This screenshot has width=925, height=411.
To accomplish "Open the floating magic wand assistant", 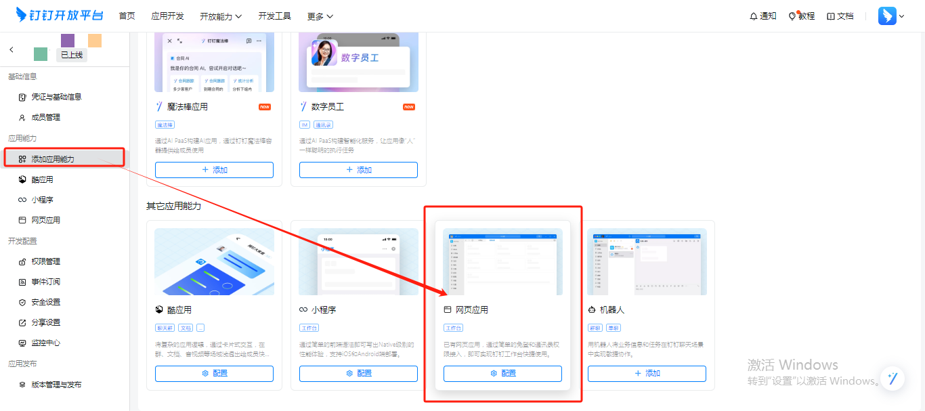I will pos(893,378).
